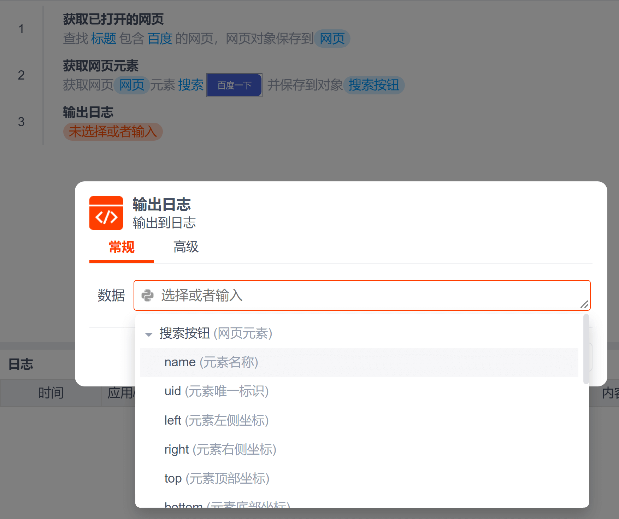This screenshot has height=519, width=619.
Task: Choose uid (元素唯一标识) option
Action: [216, 391]
